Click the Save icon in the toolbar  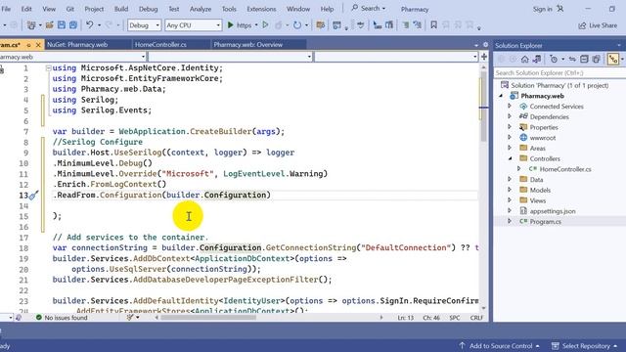62,25
